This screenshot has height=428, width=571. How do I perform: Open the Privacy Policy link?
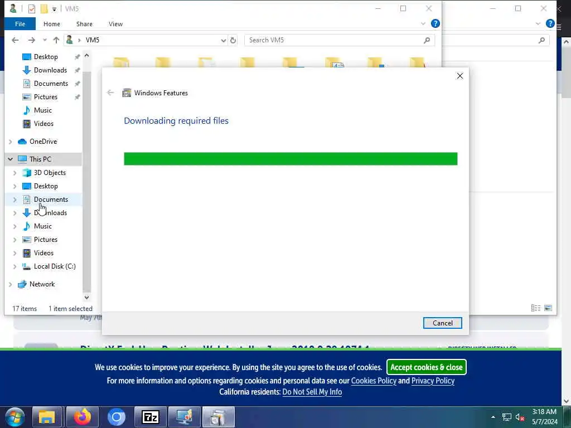click(x=433, y=381)
